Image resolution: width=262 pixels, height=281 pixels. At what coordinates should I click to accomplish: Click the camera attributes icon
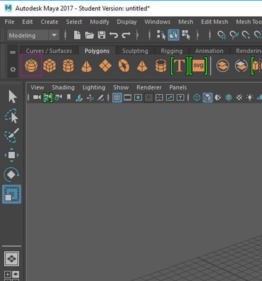tap(58, 97)
